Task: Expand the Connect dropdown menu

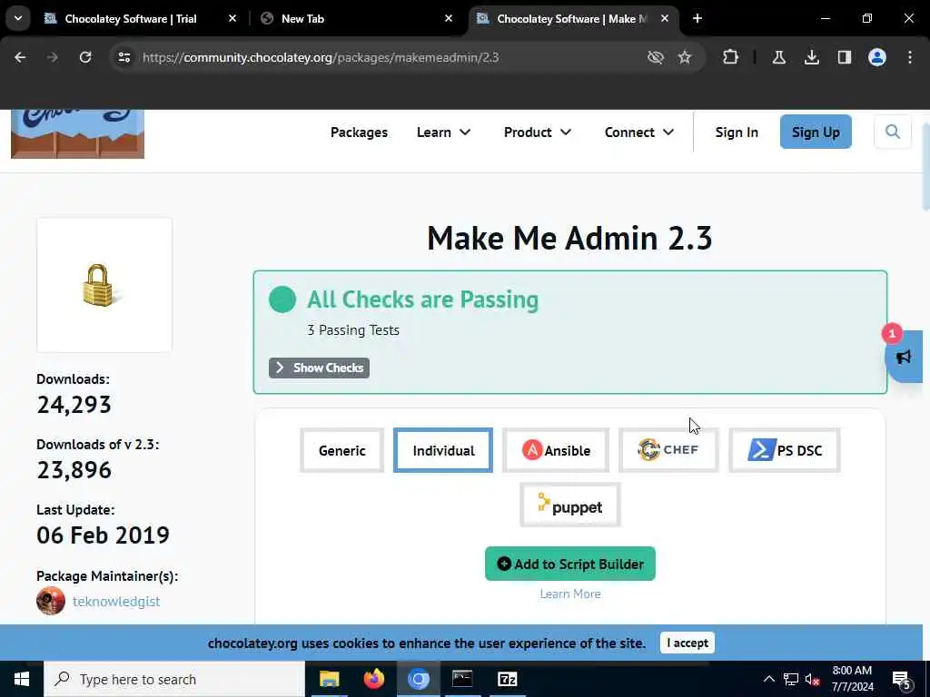Action: pyautogui.click(x=639, y=133)
